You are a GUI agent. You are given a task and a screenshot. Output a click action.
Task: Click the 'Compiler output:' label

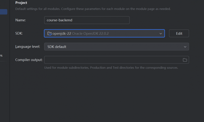pyautogui.click(x=29, y=60)
